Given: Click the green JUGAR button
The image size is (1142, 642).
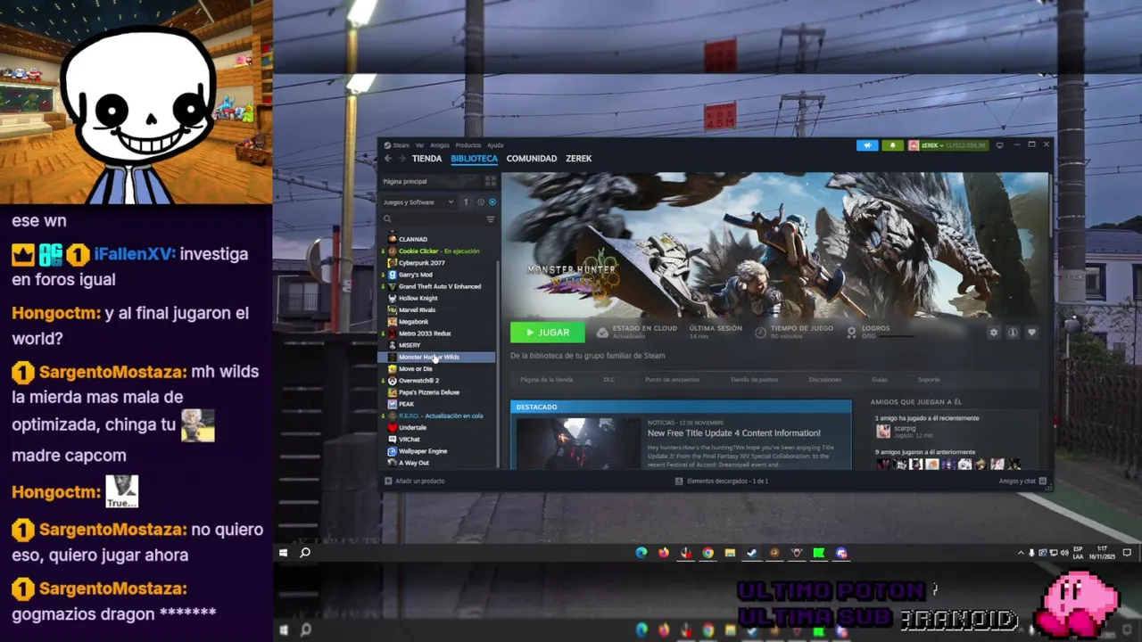Looking at the screenshot, I should click(x=547, y=333).
